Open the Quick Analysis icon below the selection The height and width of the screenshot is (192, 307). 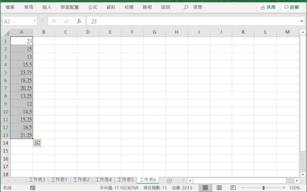tap(37, 143)
